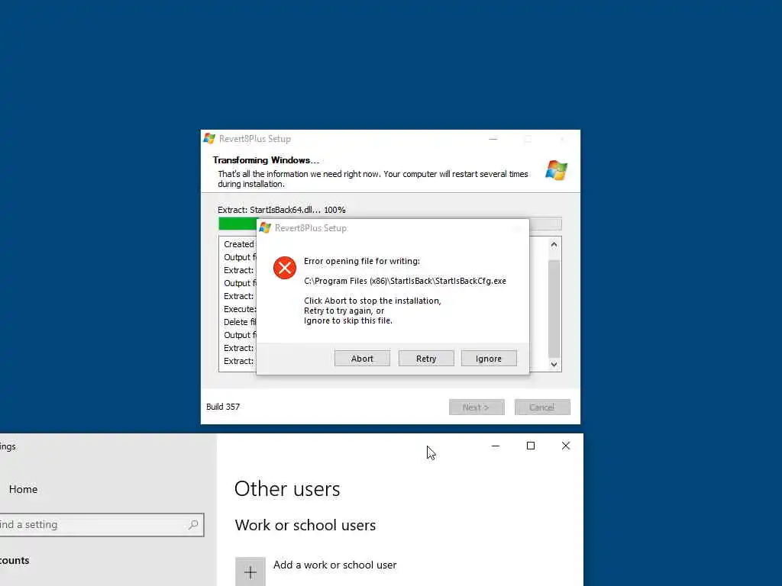Click the 'Created' row in install log
This screenshot has width=782, height=586.
(x=239, y=244)
